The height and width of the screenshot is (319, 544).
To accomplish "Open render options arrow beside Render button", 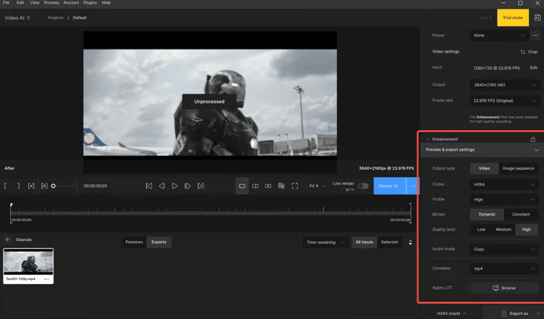I will pos(413,186).
